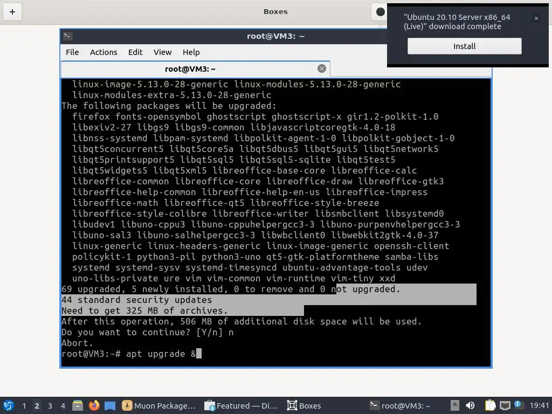Open the clipboard tray icon
Viewport: 552px width, 414px height.
coord(490,405)
